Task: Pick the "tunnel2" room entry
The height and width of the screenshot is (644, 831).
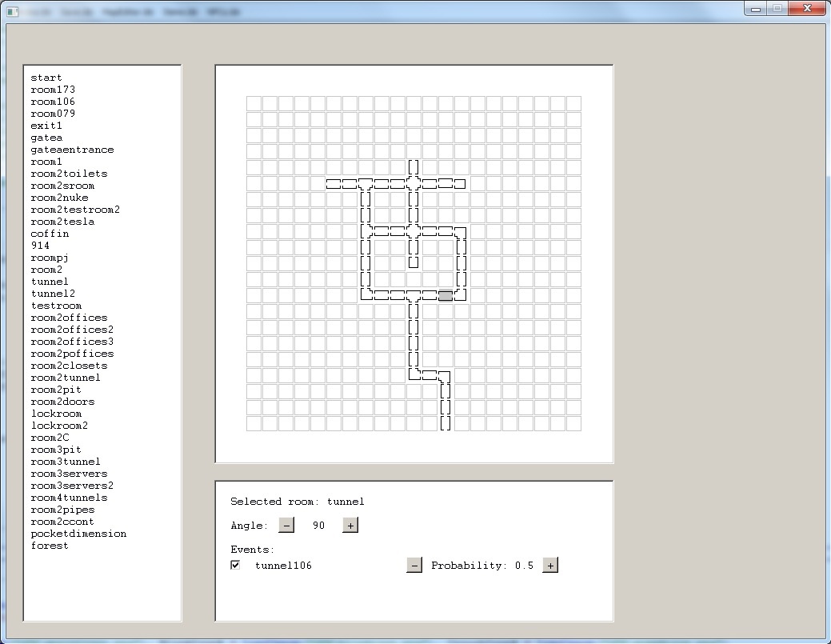Action: point(53,294)
